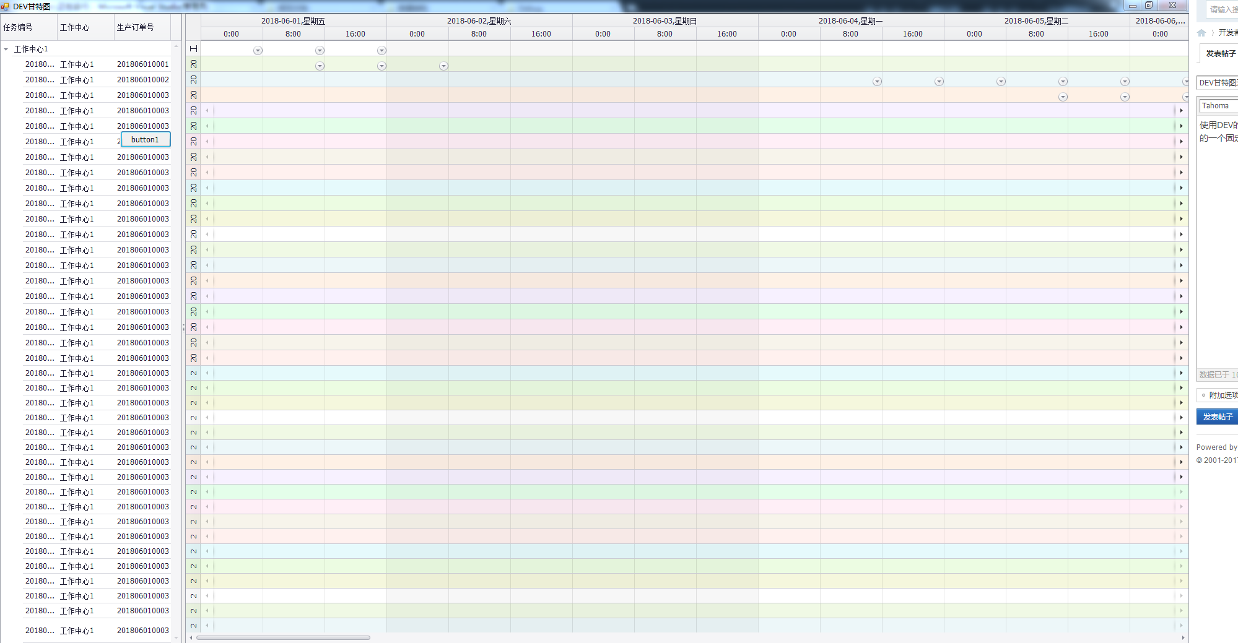
Task: Open dropdown in 201806010002 row, 2018-06-04 8:00 cell
Action: (877, 82)
